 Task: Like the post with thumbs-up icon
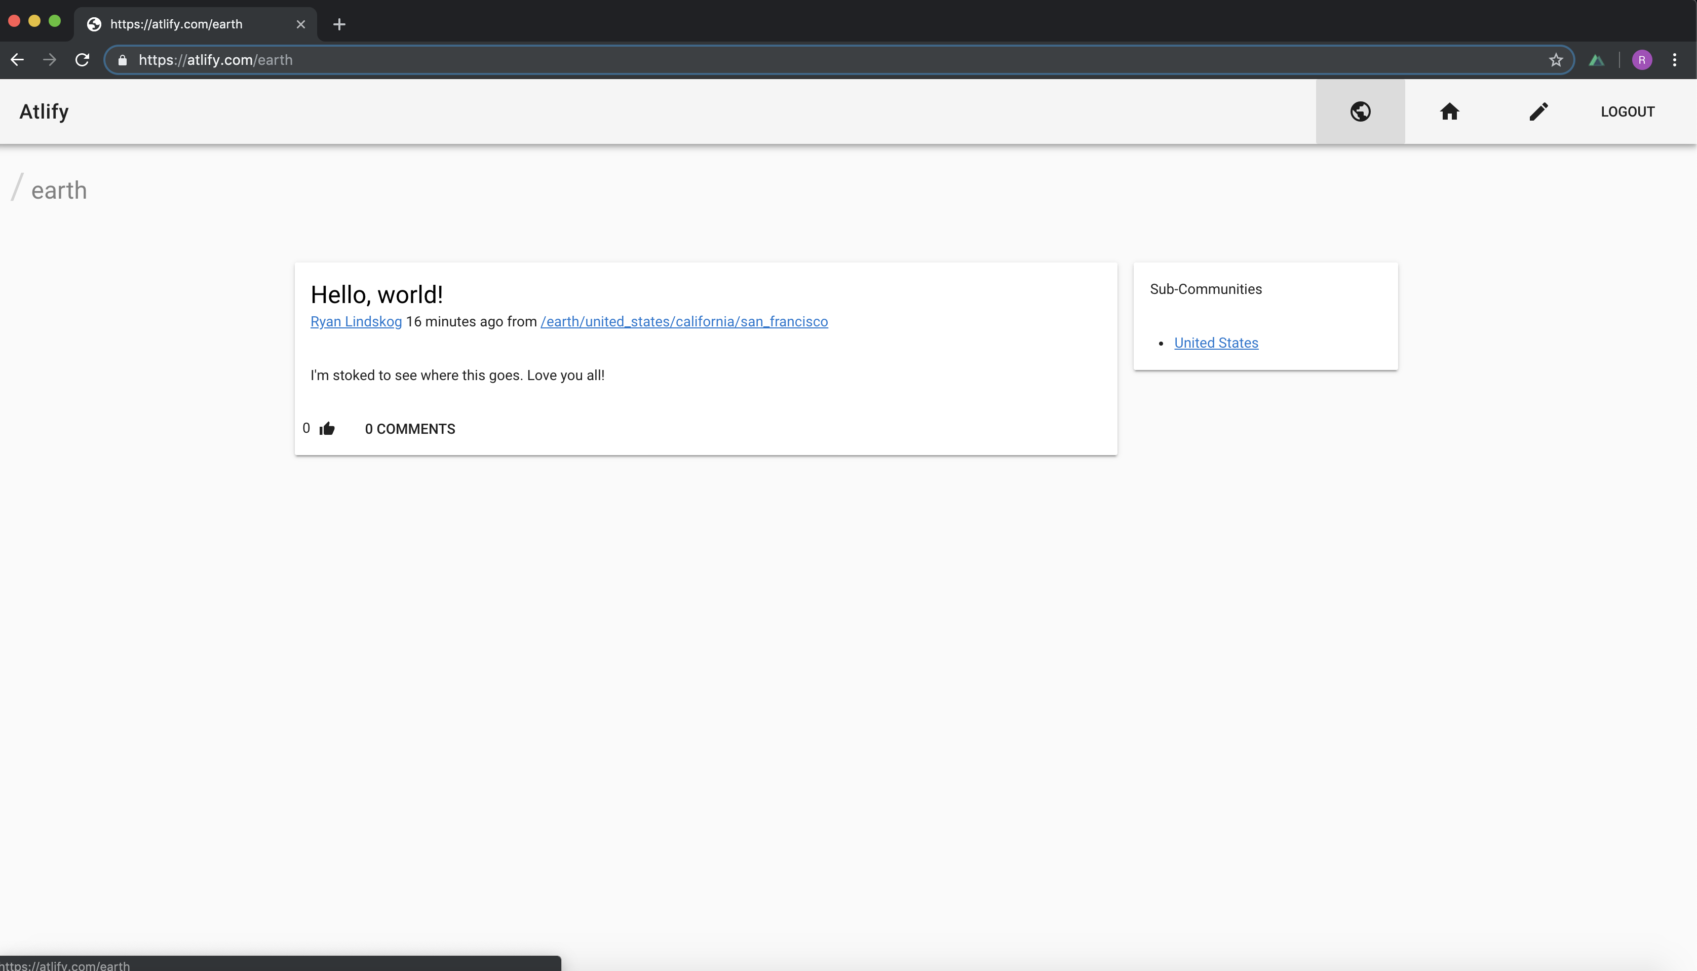coord(327,429)
